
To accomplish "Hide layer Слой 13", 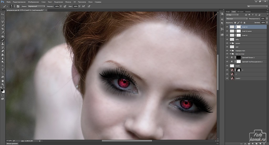I will [x=227, y=27].
